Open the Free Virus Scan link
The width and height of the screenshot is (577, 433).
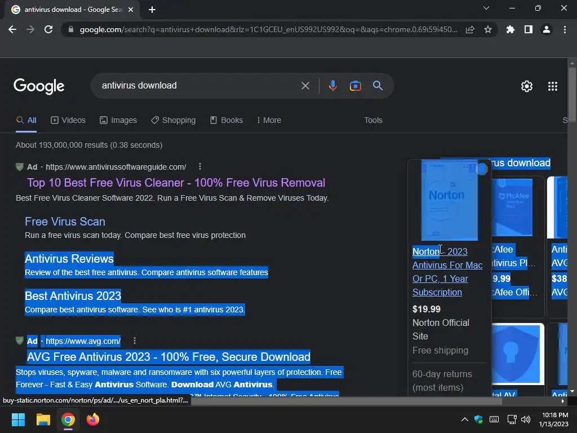tap(65, 222)
